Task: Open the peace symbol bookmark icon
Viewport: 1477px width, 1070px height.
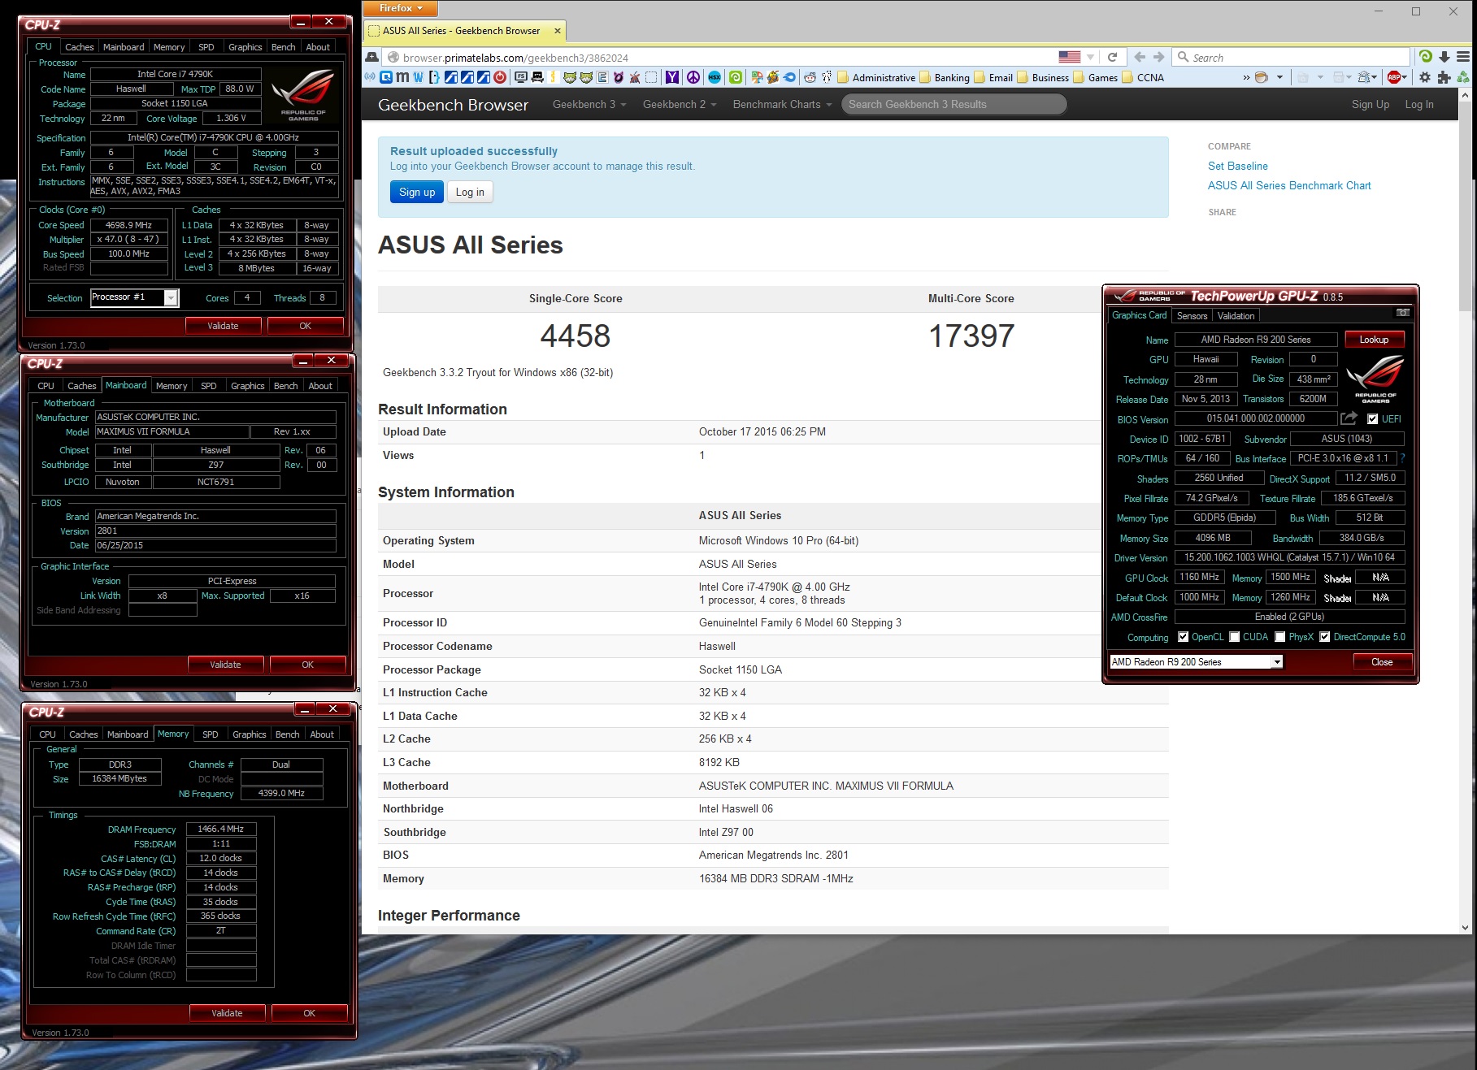Action: (693, 77)
